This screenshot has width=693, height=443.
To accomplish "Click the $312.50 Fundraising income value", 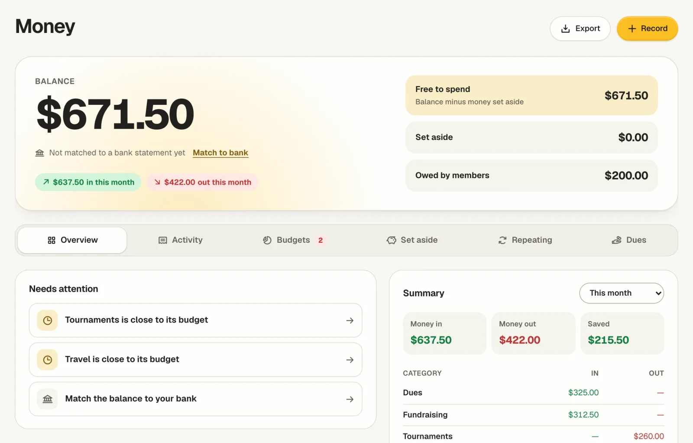I will point(583,415).
